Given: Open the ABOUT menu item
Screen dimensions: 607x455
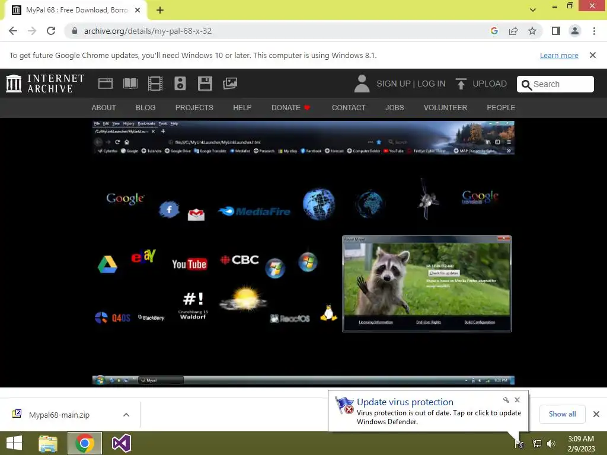Looking at the screenshot, I should click(x=104, y=108).
